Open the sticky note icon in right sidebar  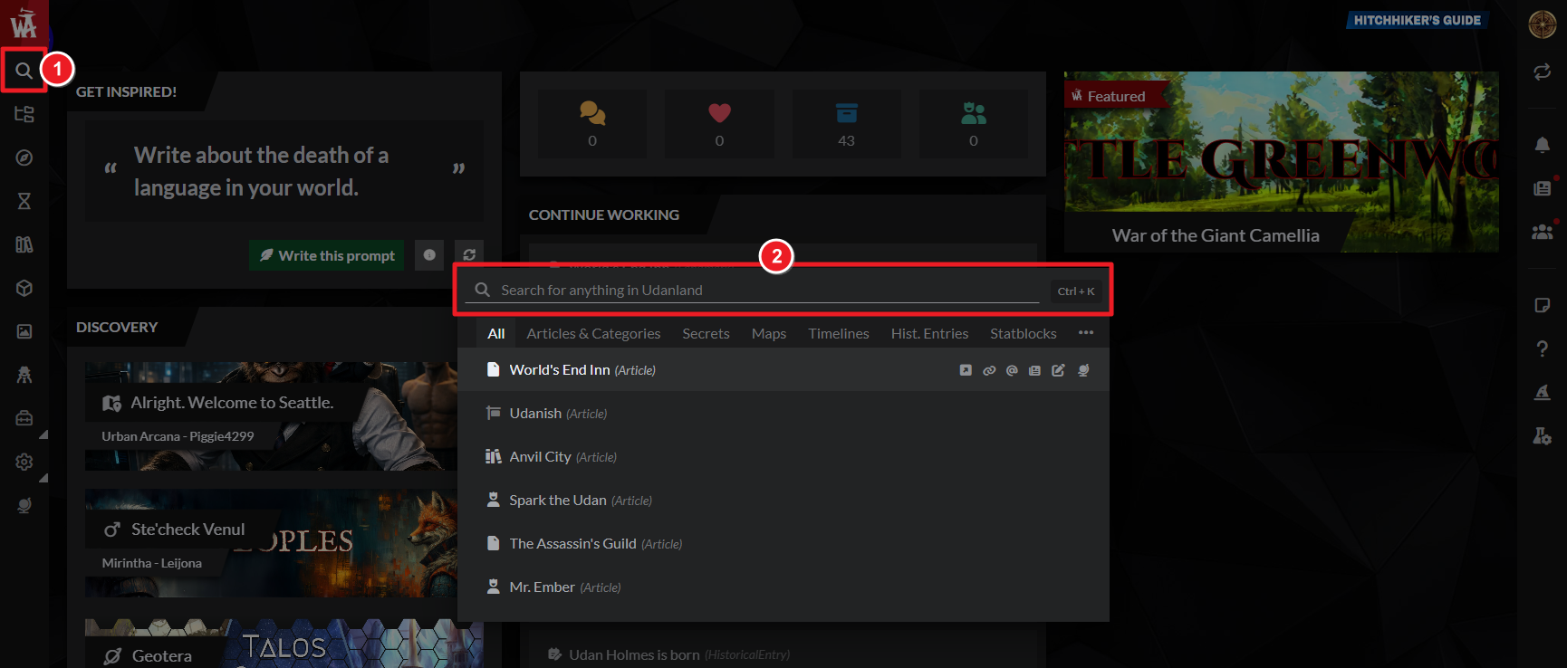1542,305
